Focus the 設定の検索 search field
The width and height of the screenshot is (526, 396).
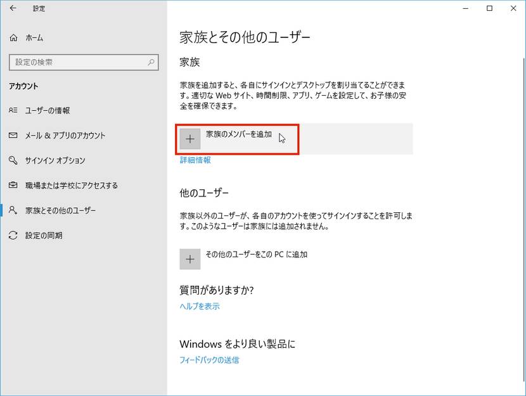click(x=84, y=62)
